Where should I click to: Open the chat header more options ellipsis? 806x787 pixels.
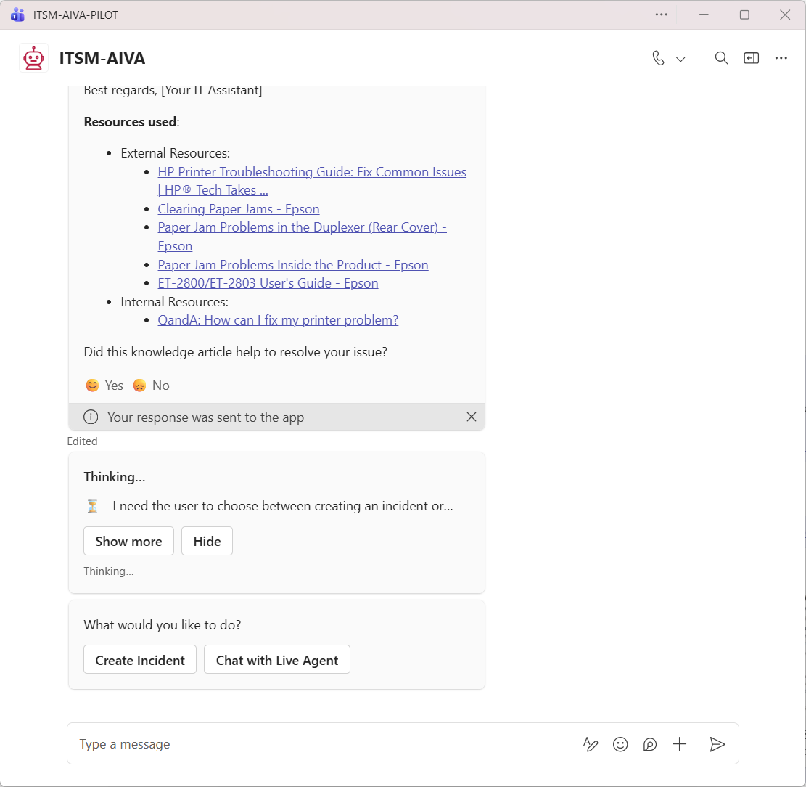[x=781, y=58]
